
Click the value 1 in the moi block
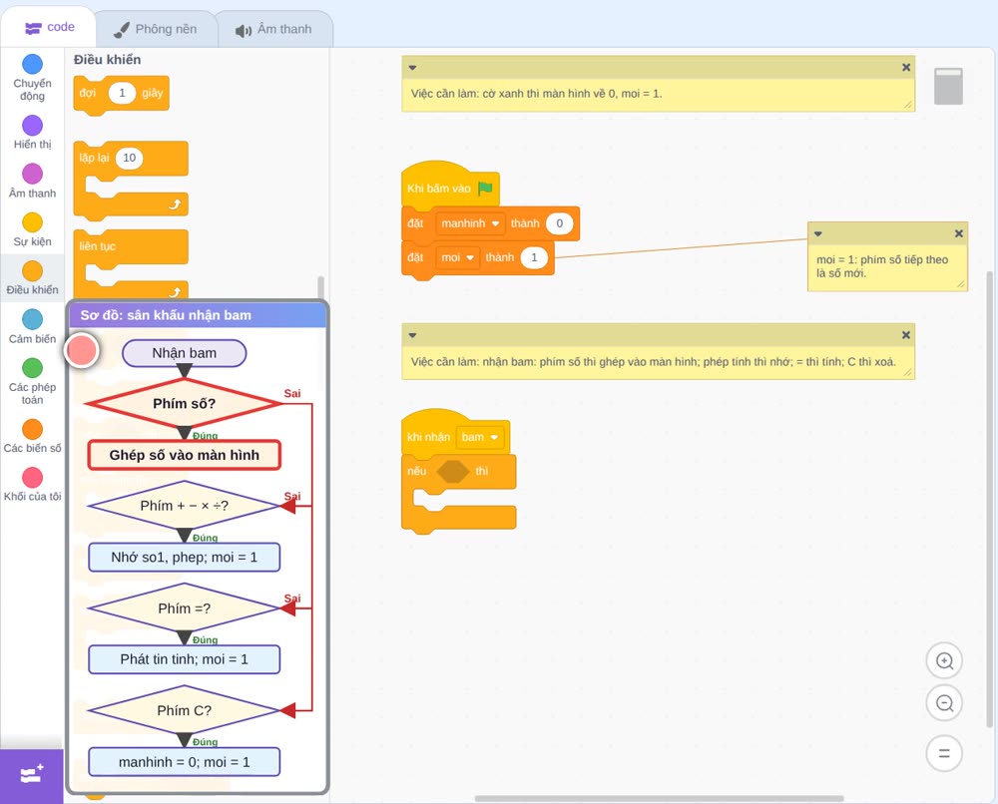(534, 257)
